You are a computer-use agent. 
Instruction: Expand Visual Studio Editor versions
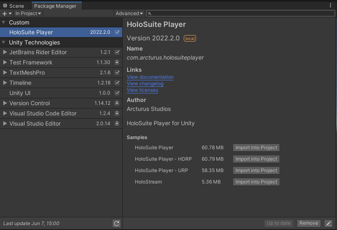pos(5,124)
